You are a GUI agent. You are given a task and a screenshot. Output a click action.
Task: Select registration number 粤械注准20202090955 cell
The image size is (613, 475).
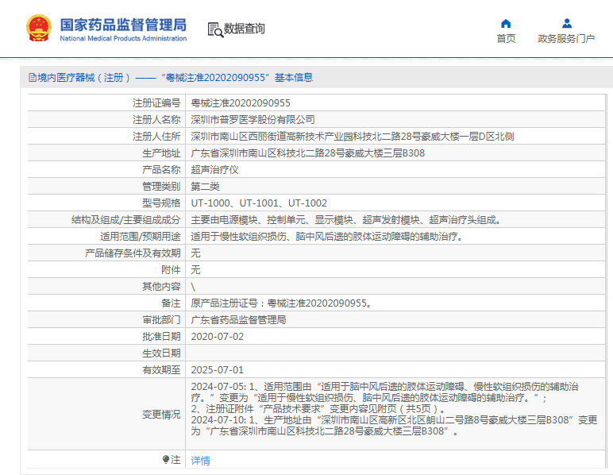point(241,103)
